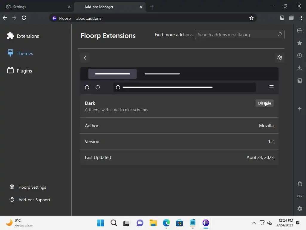This screenshot has height=230, width=306.
Task: Open the Notepad icon on the taskbar
Action: click(193, 223)
